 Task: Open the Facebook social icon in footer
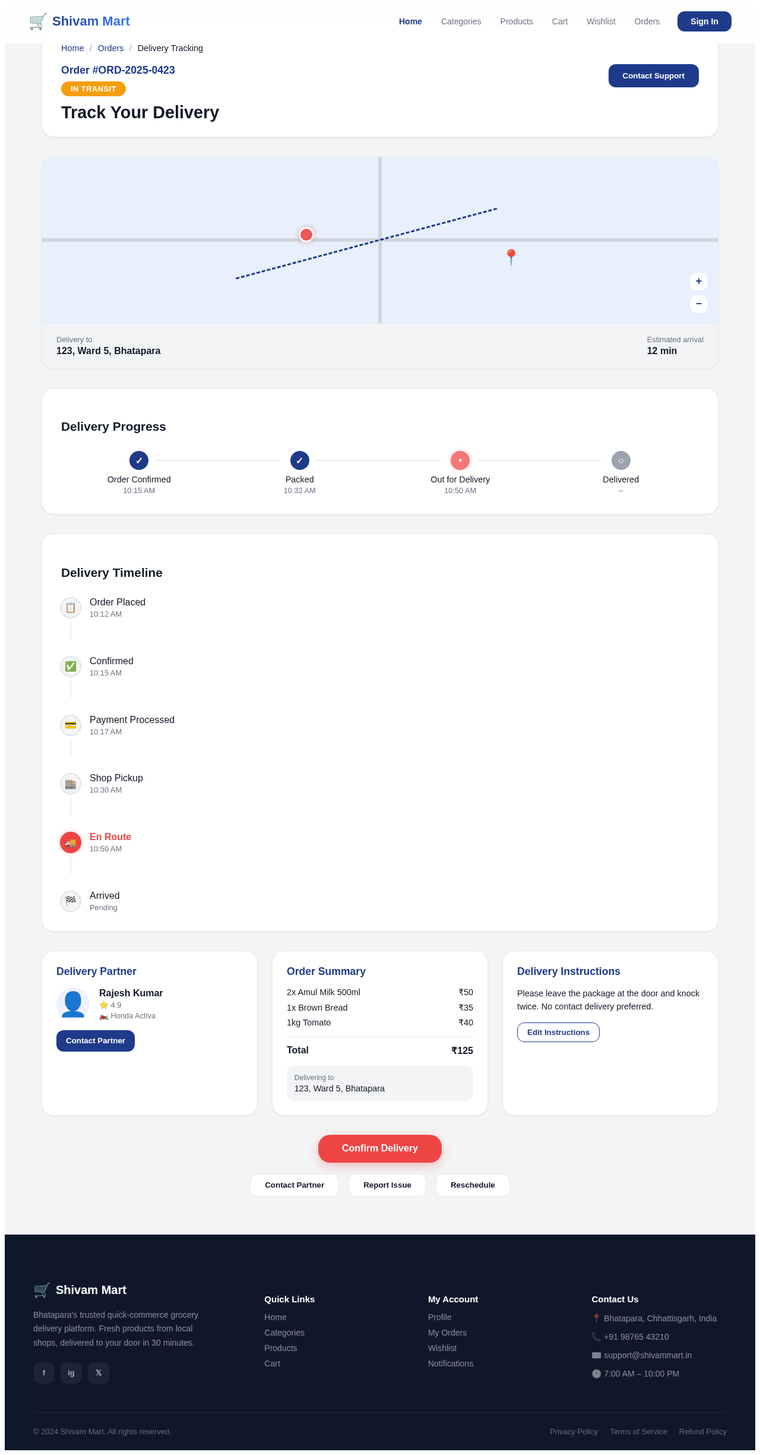(44, 1373)
